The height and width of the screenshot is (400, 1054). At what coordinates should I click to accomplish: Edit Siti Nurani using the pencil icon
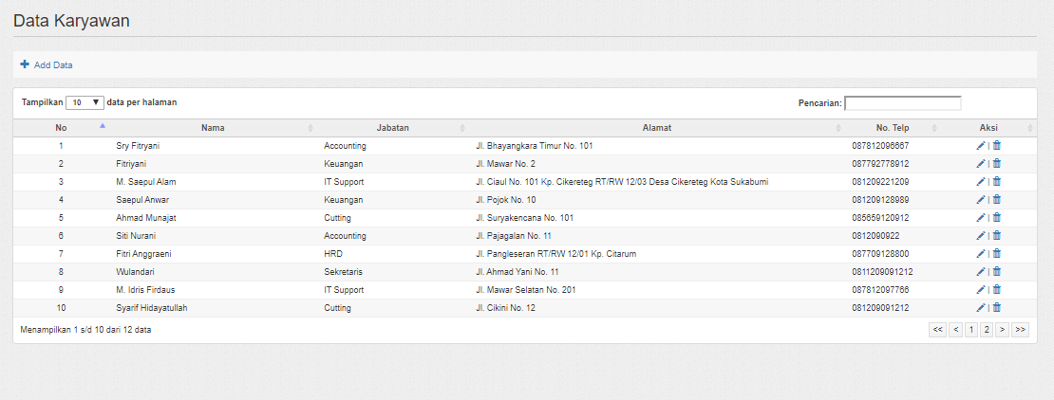click(x=981, y=236)
